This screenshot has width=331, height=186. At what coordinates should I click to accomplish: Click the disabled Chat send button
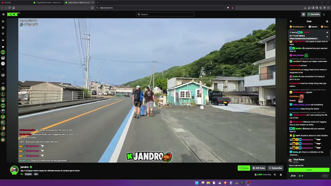[325, 176]
